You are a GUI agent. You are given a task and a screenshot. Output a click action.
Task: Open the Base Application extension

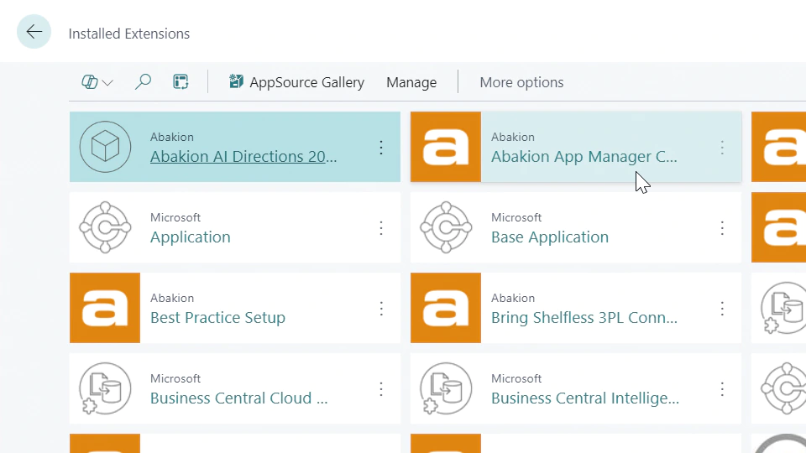[549, 237]
